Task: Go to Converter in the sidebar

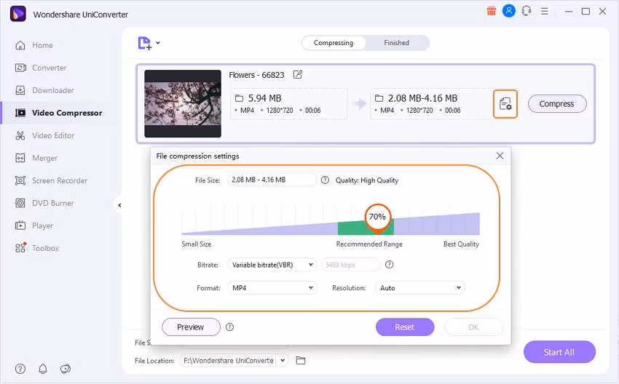Action: pos(41,68)
